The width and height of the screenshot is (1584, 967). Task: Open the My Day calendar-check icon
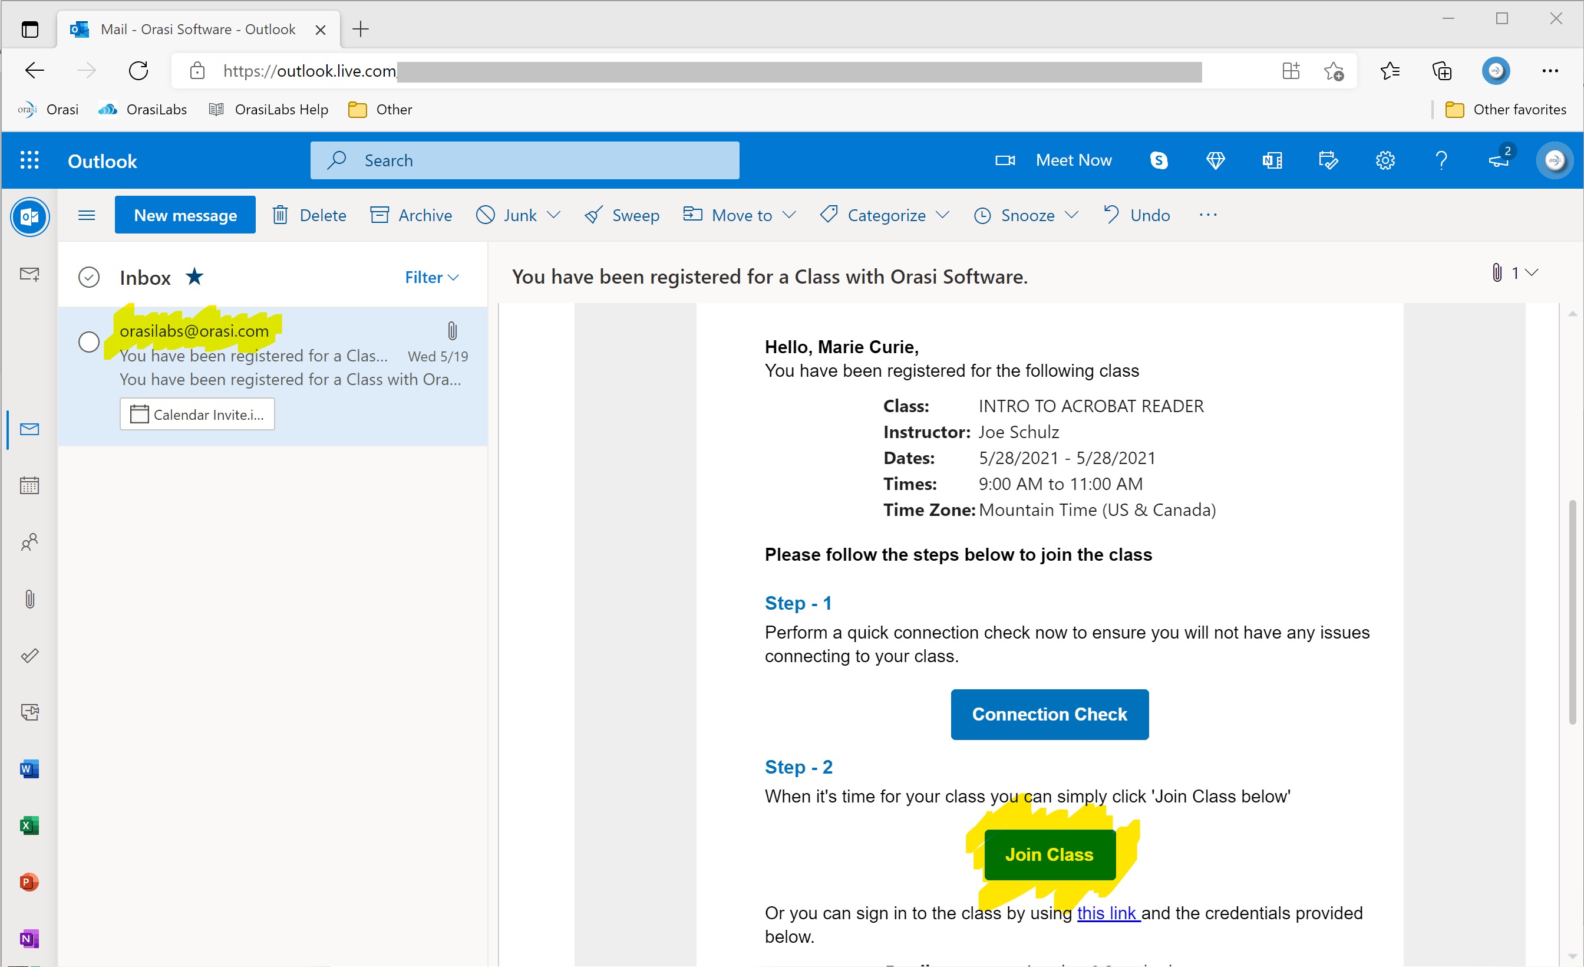click(x=1328, y=160)
